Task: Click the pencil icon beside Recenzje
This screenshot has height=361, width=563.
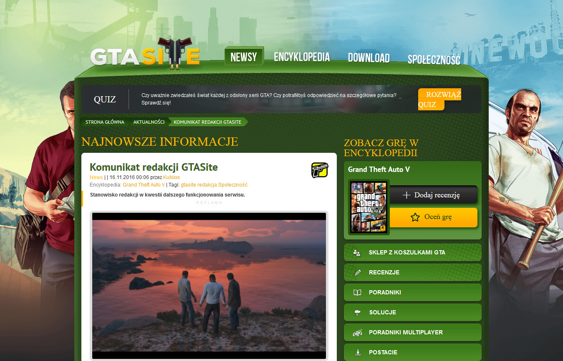Action: click(357, 272)
